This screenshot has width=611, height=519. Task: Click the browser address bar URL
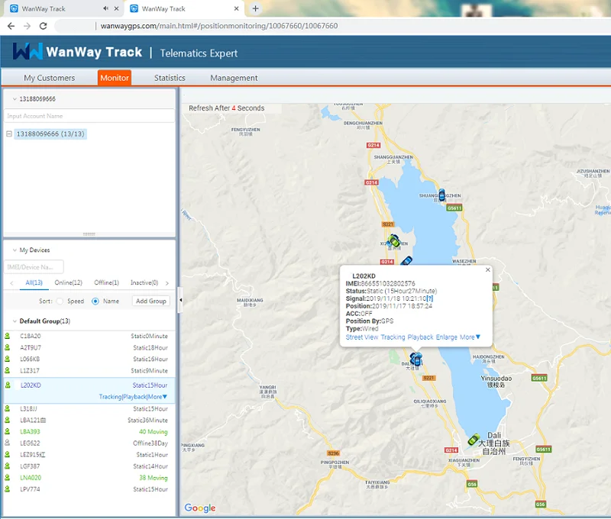[219, 26]
